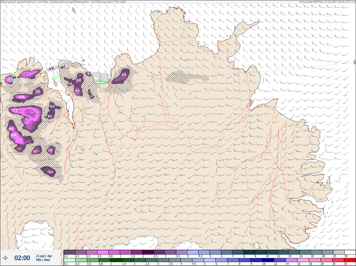Viewport: 356px width, 266px height.
Task: Click the 02:00 forecast time display
Action: click(x=22, y=258)
